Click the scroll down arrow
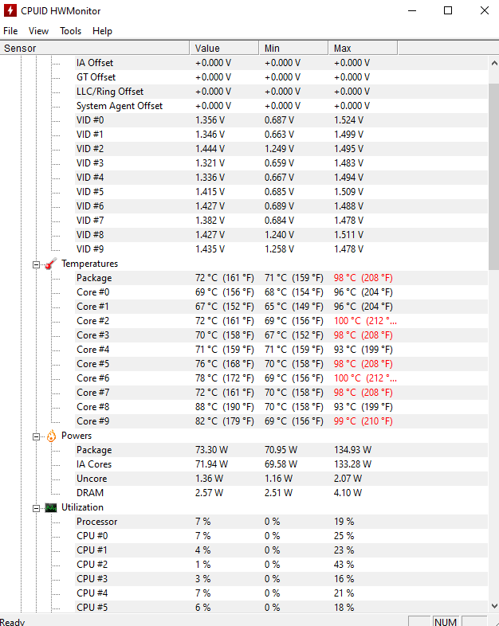This screenshot has width=499, height=626. click(x=493, y=606)
